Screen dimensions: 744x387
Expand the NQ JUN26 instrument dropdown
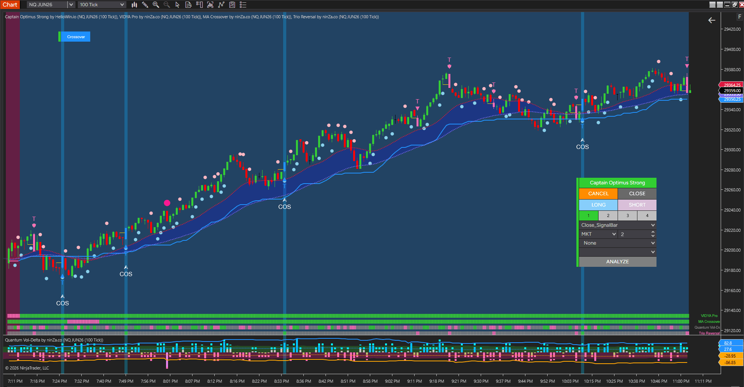[71, 5]
